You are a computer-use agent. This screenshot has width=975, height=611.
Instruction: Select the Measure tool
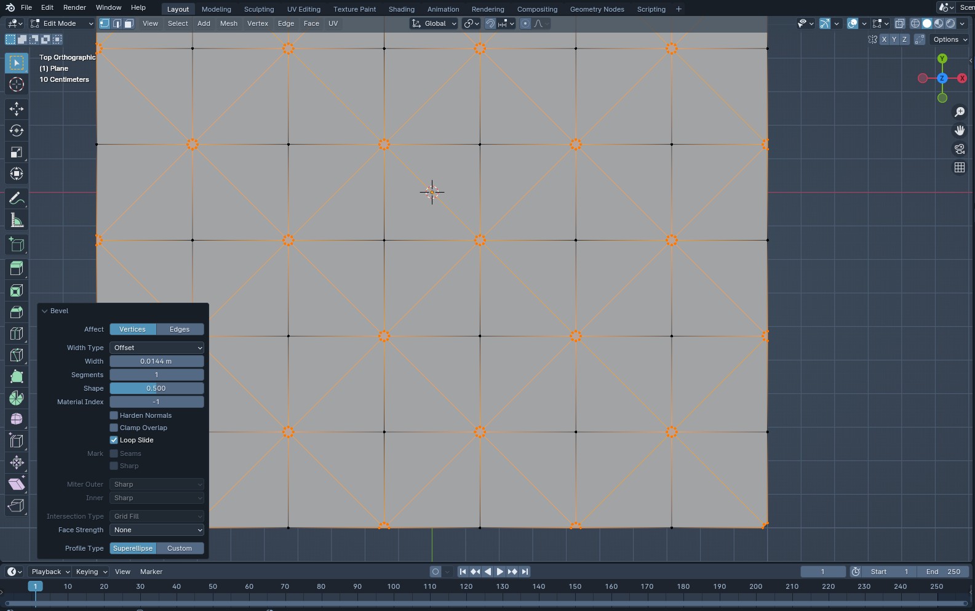[17, 220]
